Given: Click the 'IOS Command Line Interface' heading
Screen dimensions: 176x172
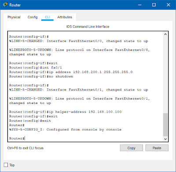Looking at the screenshot, I should (x=88, y=27).
